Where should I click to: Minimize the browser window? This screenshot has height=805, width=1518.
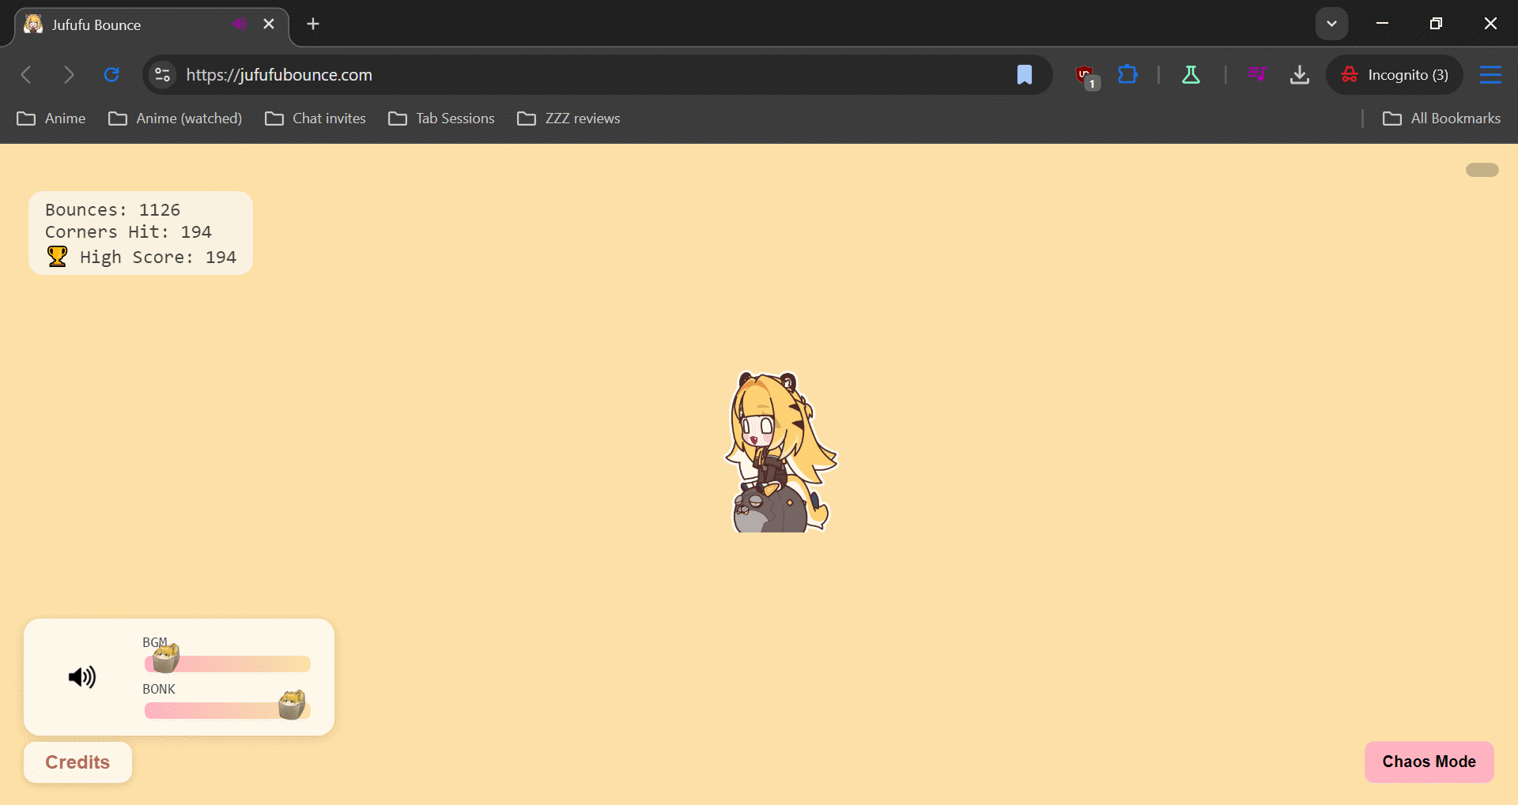pyautogui.click(x=1382, y=24)
